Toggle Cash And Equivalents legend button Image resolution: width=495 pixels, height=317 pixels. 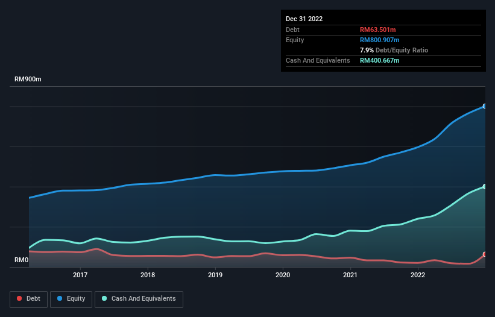tap(139, 299)
